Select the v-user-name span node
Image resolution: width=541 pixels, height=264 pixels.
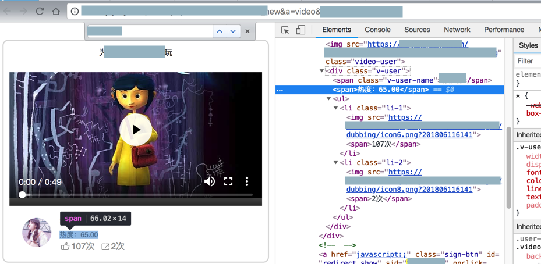click(412, 80)
